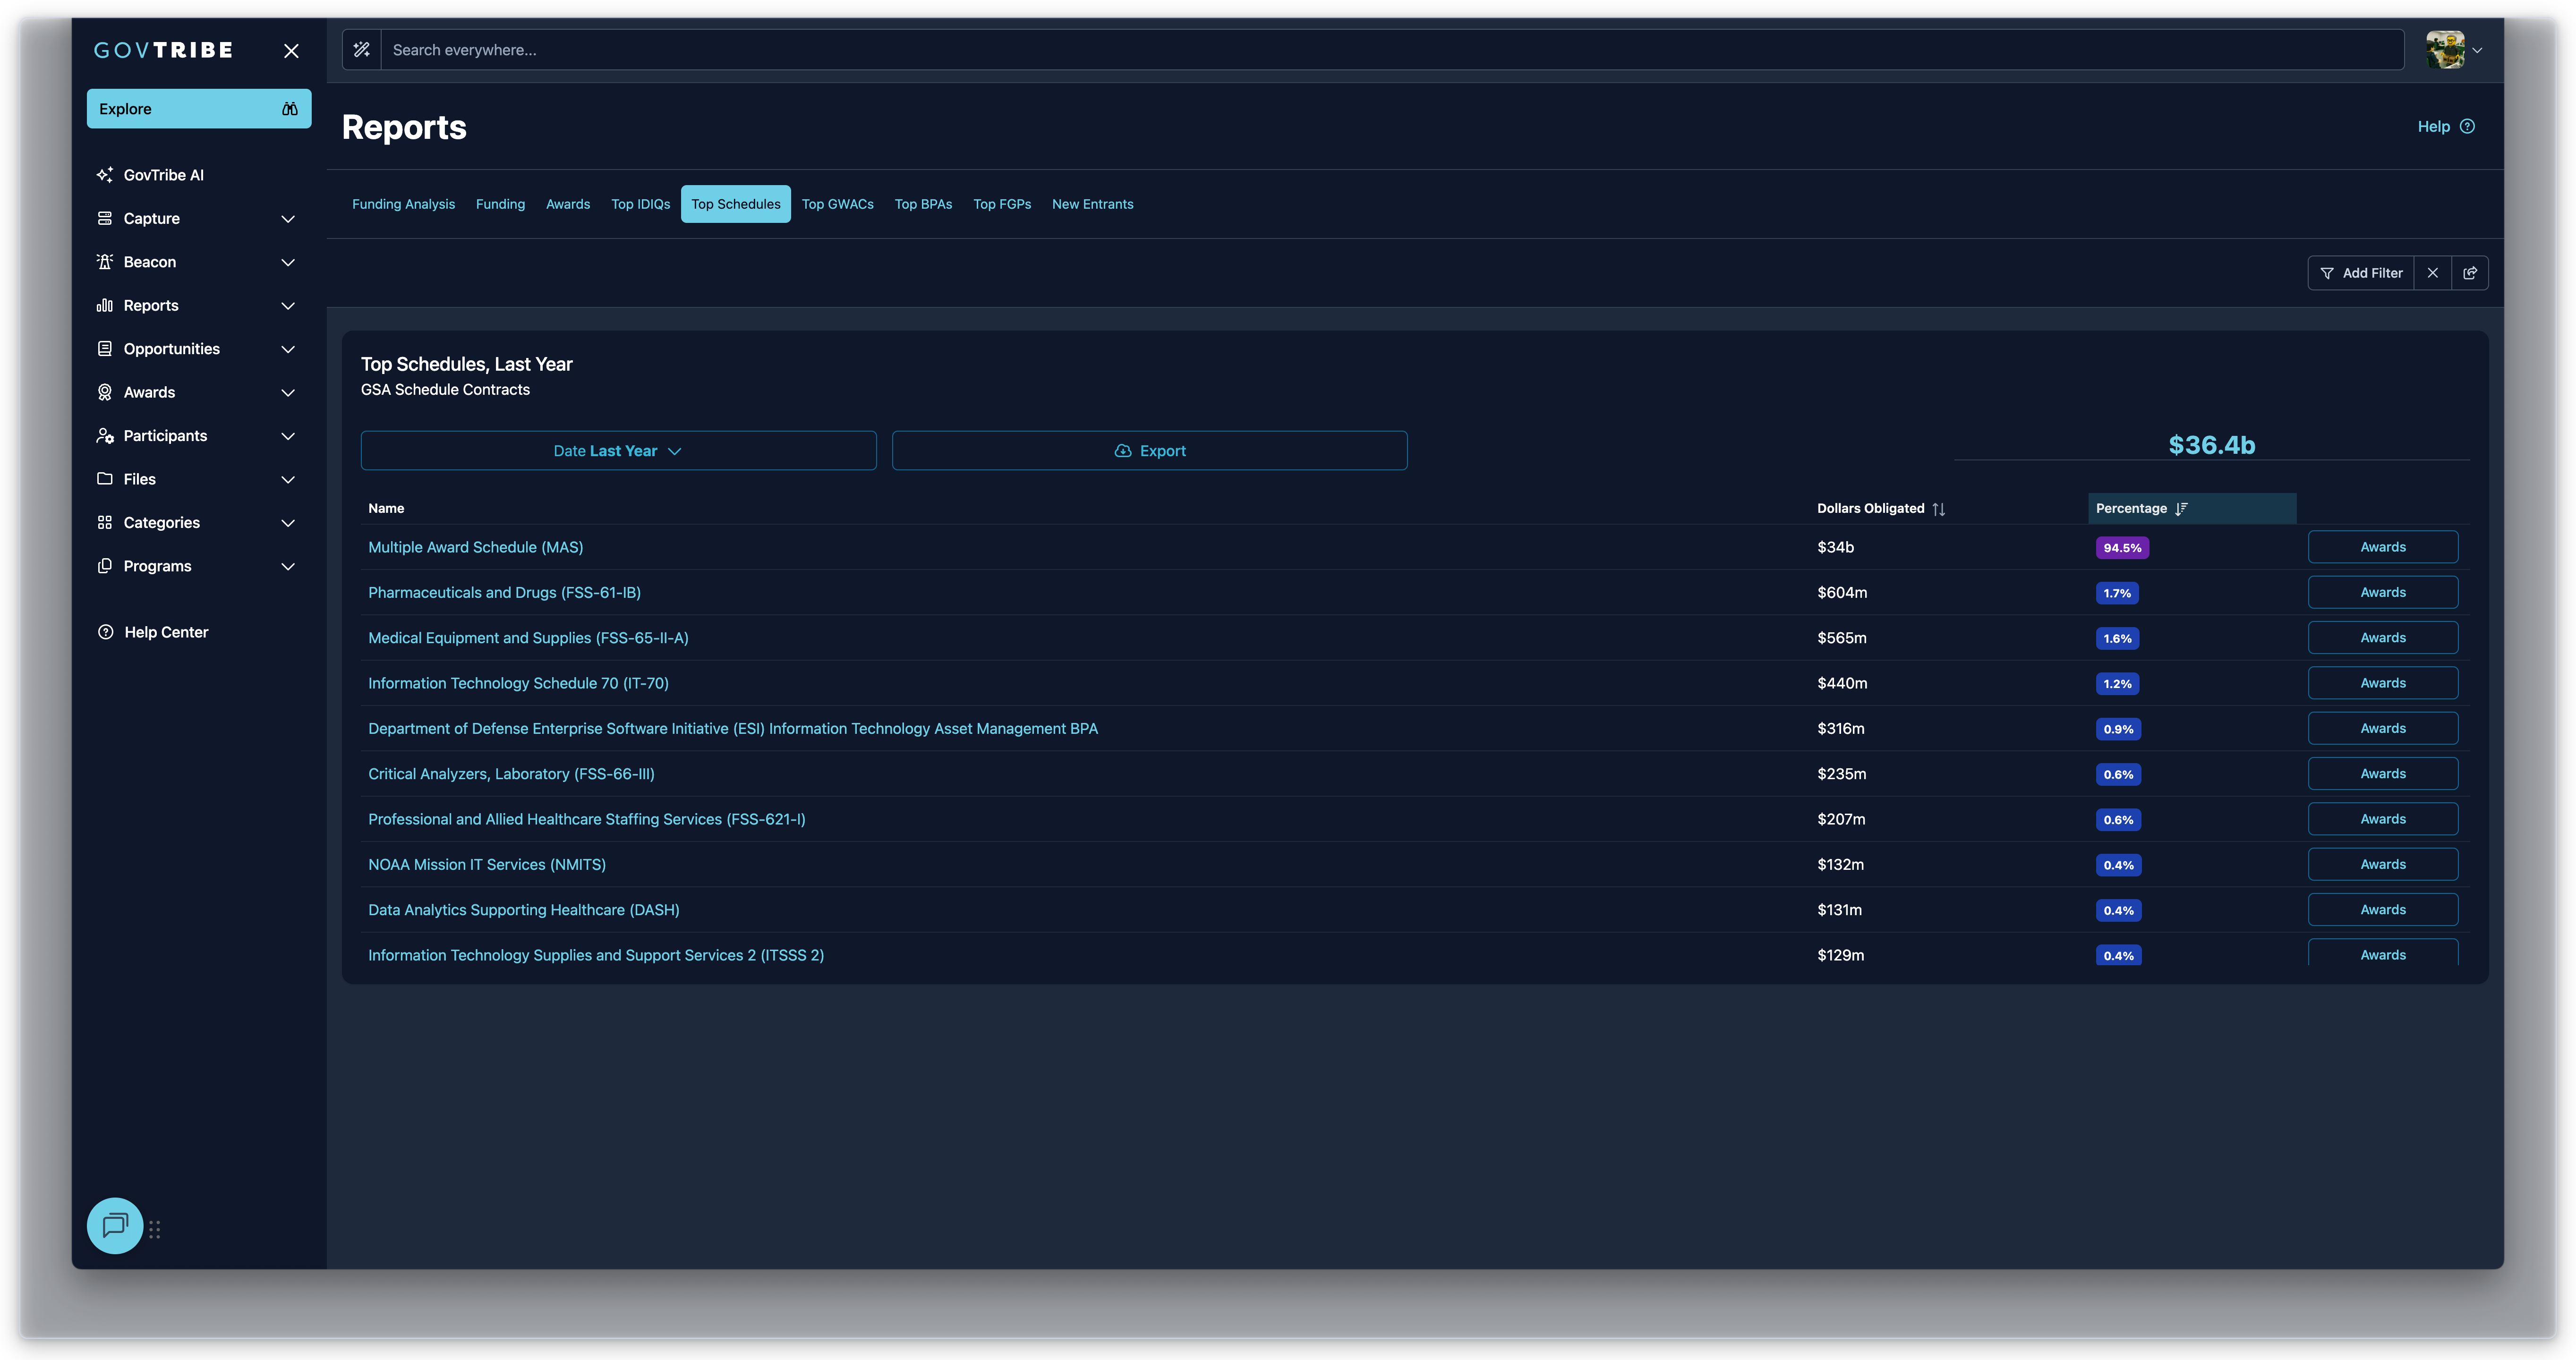
Task: Expand the Programs menu chevron
Action: 288,567
